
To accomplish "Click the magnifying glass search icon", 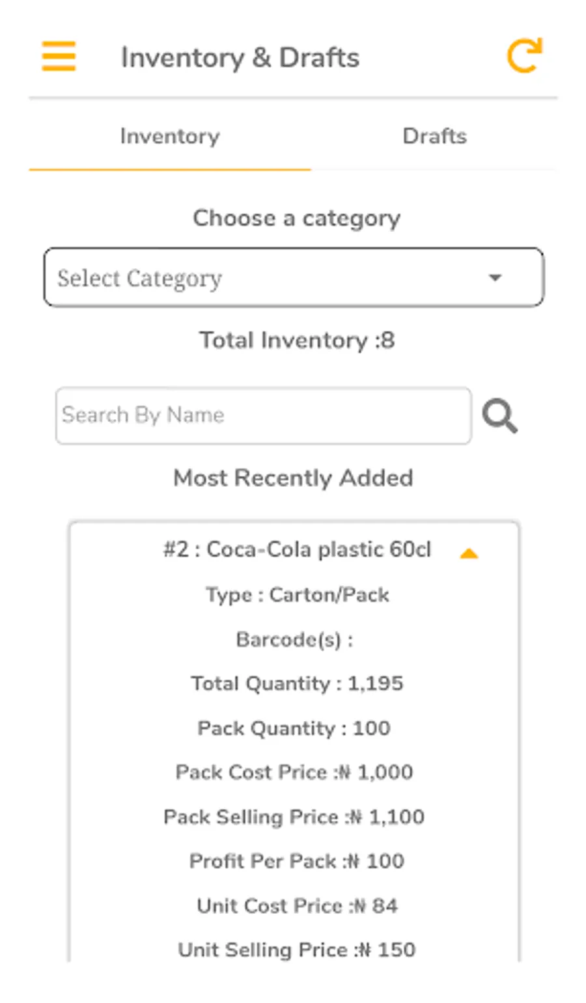I will coord(499,417).
